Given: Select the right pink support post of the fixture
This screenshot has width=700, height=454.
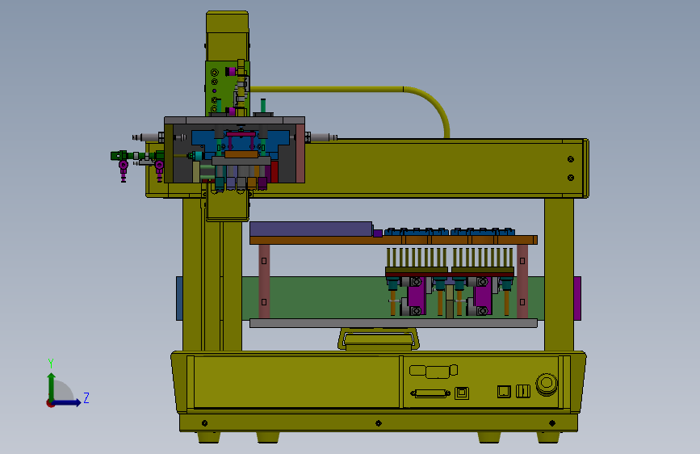Looking at the screenshot, I should point(522,281).
